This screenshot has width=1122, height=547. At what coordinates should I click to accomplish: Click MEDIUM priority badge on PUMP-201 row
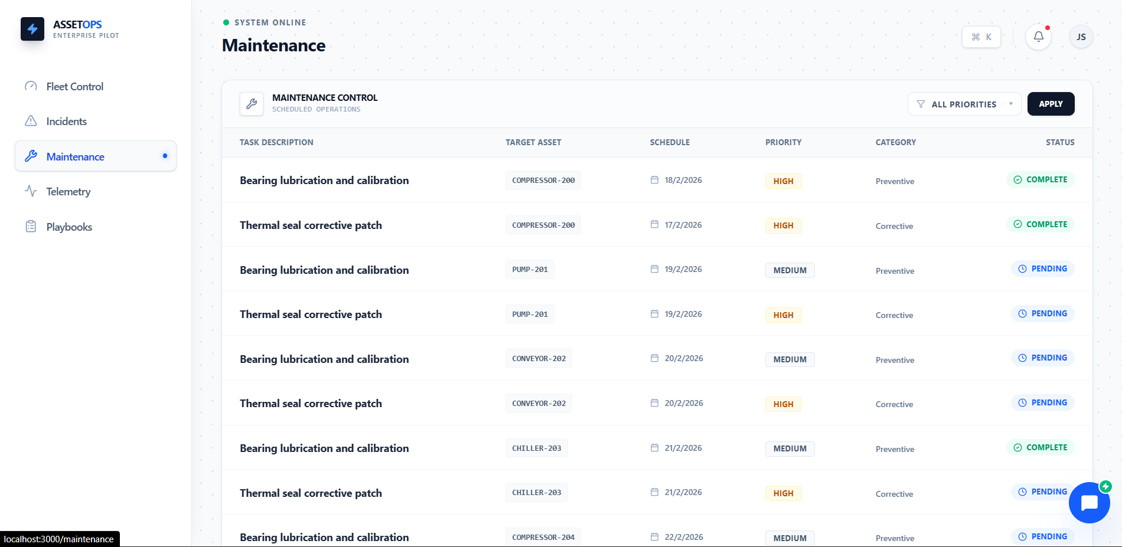(790, 270)
